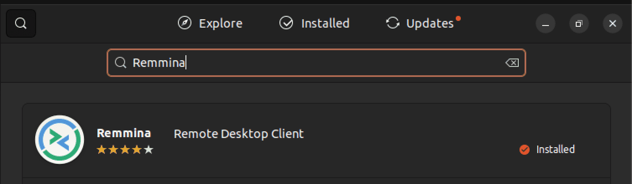Click the Installed status label for Remmina
The height and width of the screenshot is (184, 632).
555,149
